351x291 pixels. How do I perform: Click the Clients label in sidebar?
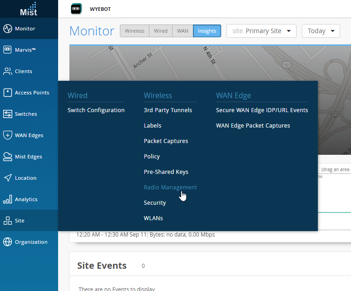point(24,71)
